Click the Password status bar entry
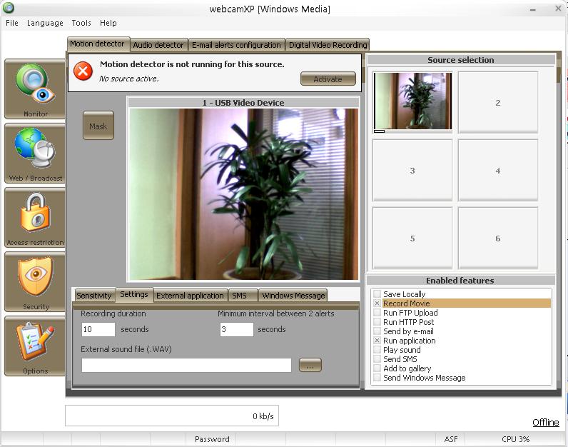The image size is (568, 447). click(212, 439)
